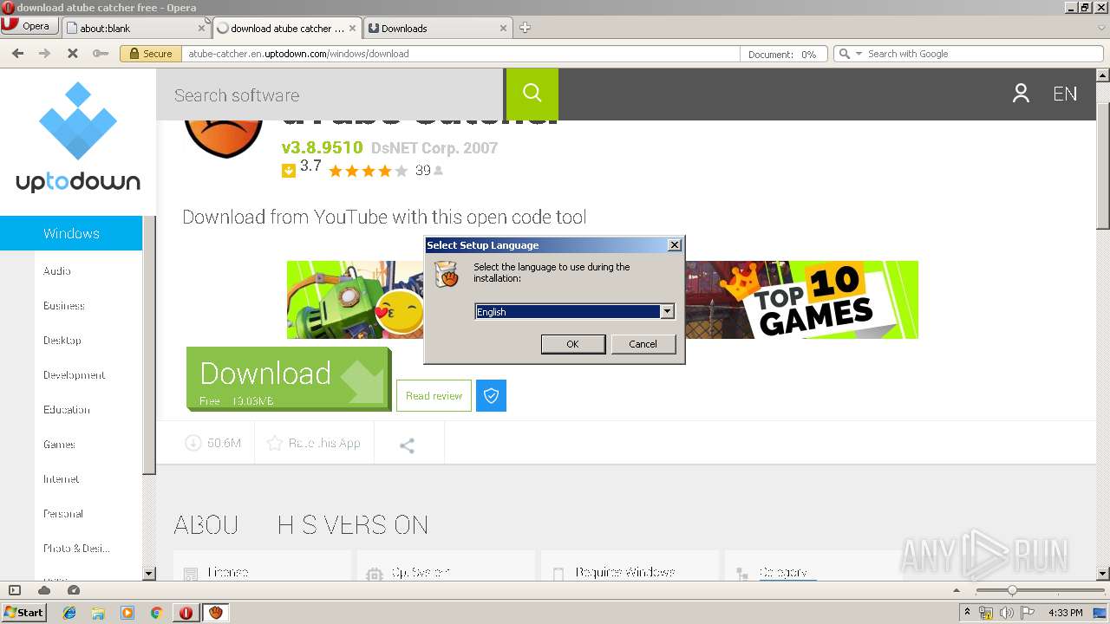Viewport: 1110px width, 624px height.
Task: Open the search engine dropdown arrow
Action: [859, 54]
